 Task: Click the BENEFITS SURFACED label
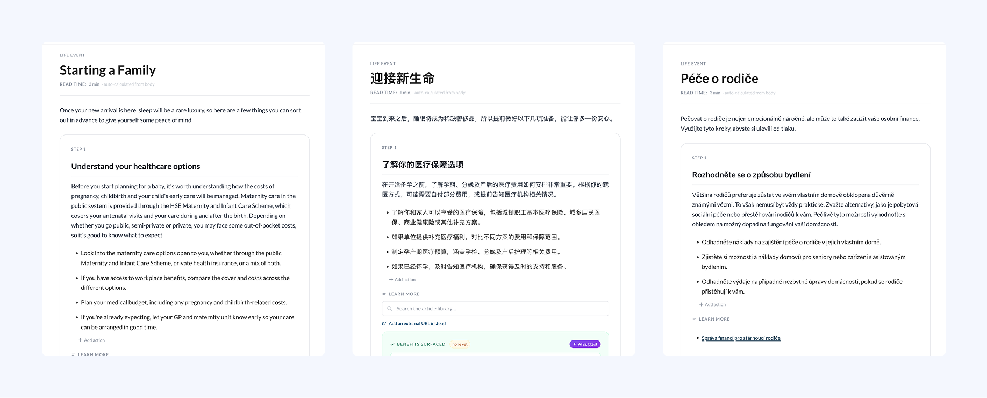tap(421, 344)
